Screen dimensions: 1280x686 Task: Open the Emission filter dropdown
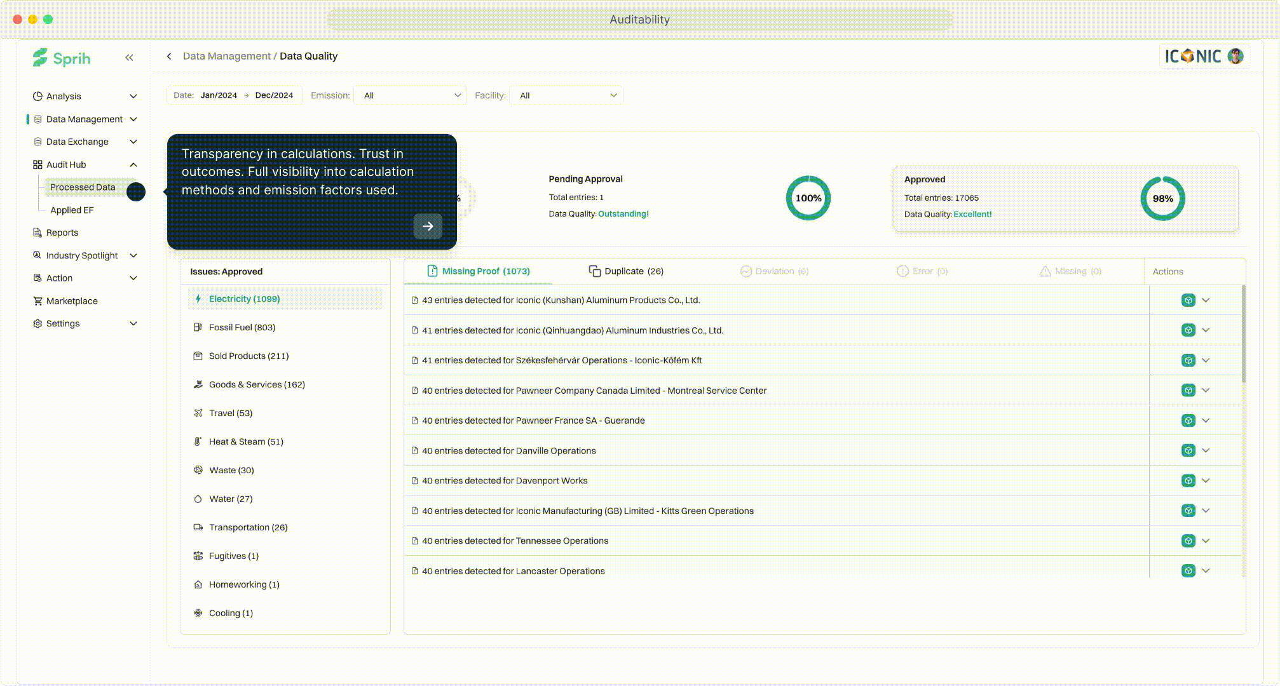[411, 95]
